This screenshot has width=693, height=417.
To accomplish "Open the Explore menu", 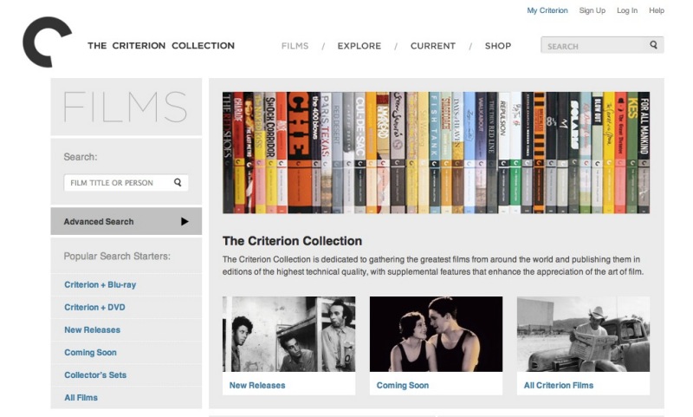I will pos(359,46).
